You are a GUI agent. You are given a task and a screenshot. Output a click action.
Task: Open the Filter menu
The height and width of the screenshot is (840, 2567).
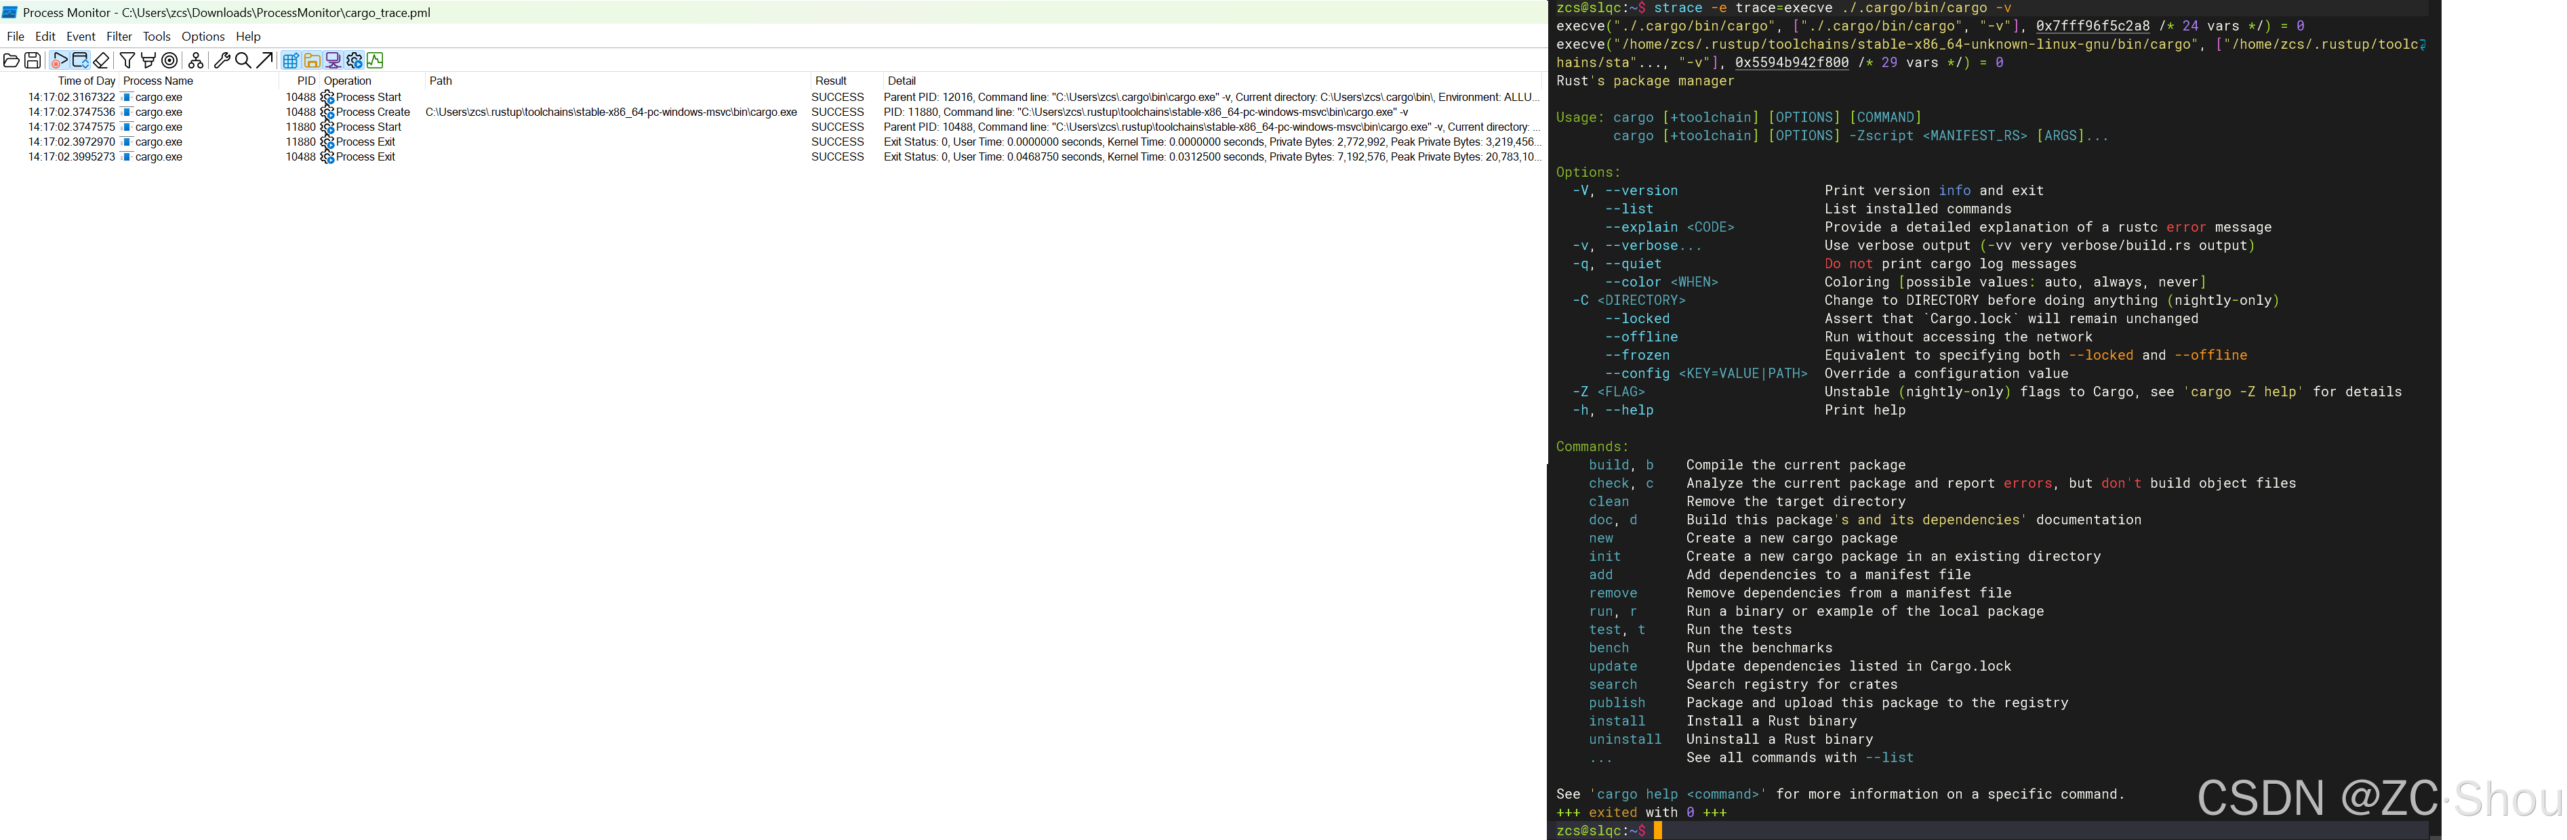[x=119, y=37]
